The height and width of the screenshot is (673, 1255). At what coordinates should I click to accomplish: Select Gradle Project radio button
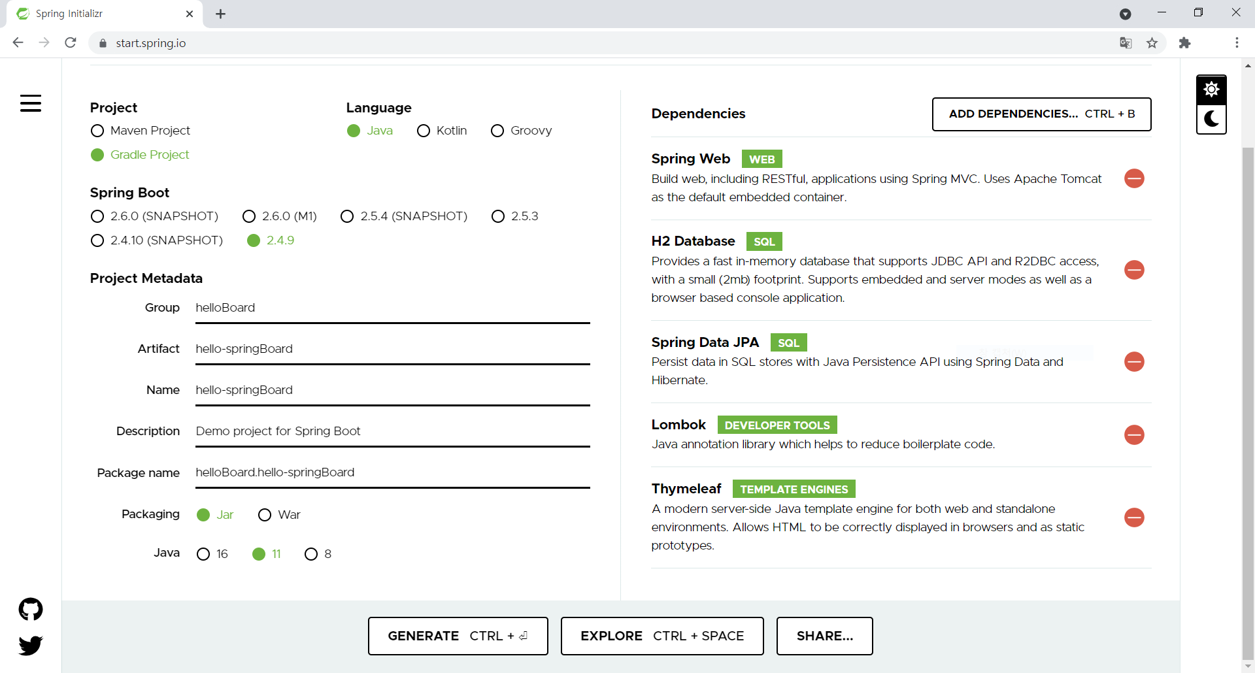[141, 155]
